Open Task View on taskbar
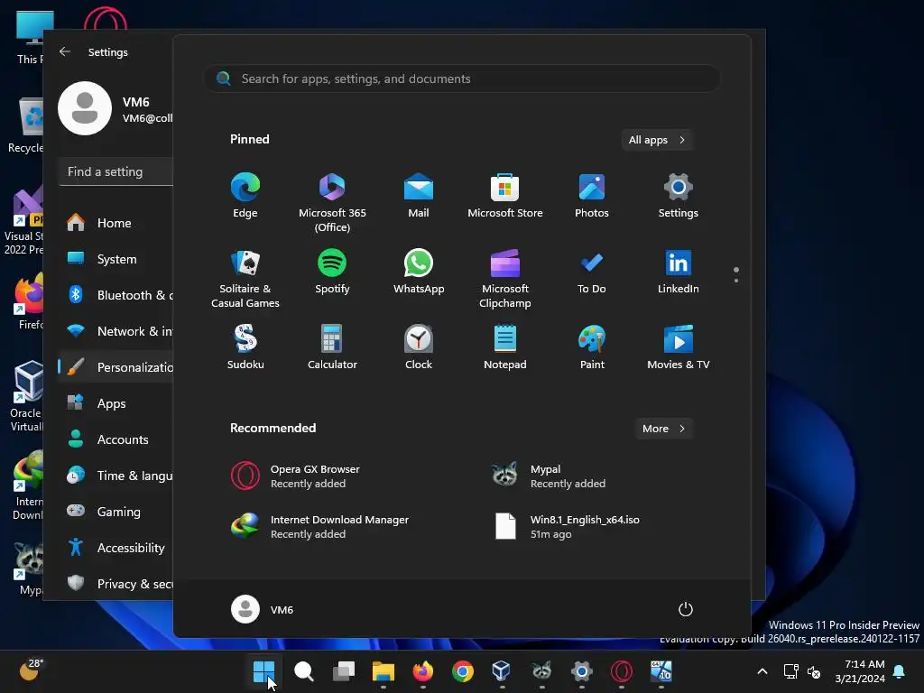This screenshot has height=693, width=924. (344, 671)
